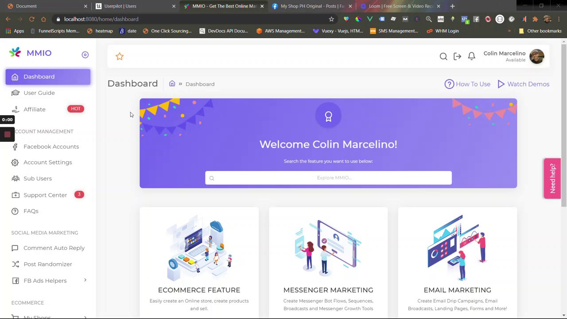Open Post Randomizer
The image size is (567, 319).
pos(47,264)
